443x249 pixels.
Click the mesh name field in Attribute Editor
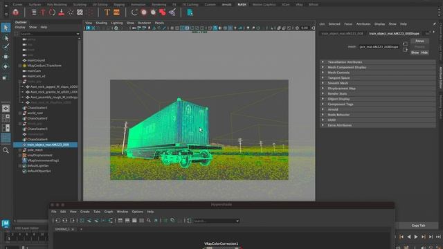click(x=379, y=47)
